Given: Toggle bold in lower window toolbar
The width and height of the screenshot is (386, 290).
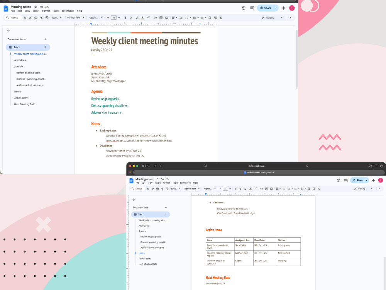Looking at the screenshot, I should pos(235,189).
